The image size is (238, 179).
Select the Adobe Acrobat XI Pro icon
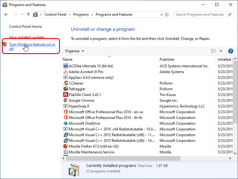click(66, 72)
